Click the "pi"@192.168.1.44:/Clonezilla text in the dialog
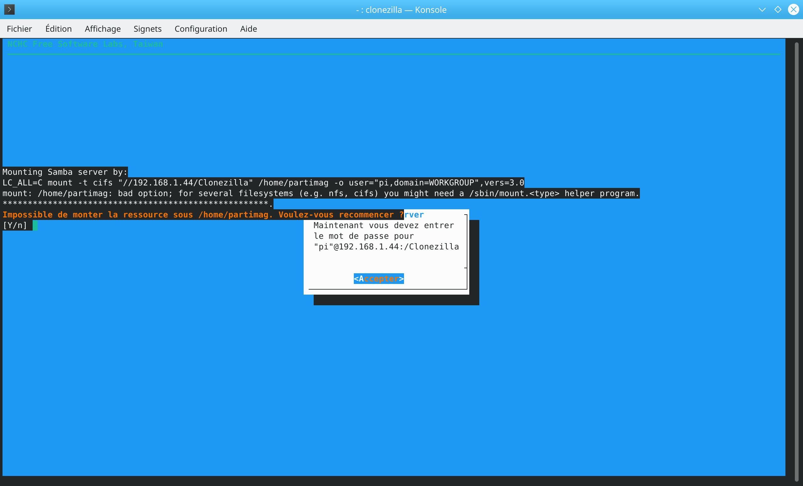Viewport: 803px width, 486px height. coord(386,247)
